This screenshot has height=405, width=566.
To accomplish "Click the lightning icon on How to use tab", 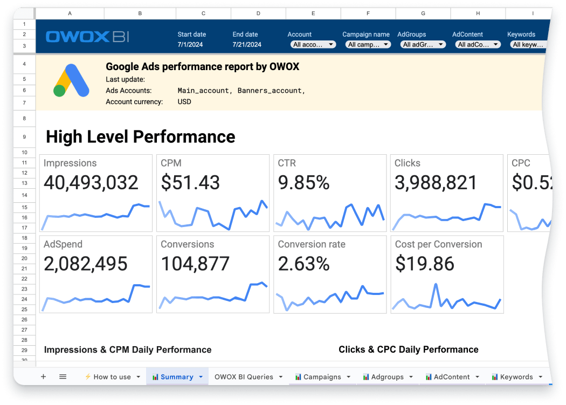I will (88, 377).
